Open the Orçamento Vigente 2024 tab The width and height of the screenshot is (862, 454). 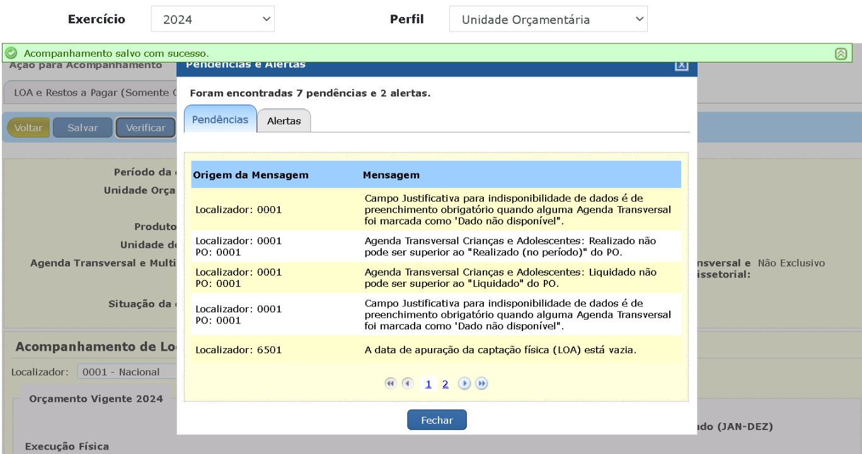pos(96,399)
